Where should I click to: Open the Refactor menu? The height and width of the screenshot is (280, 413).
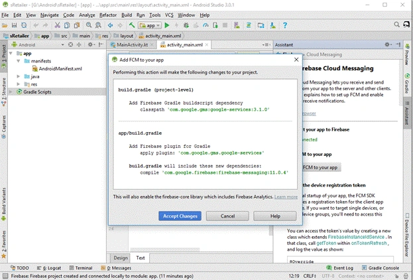[108, 15]
